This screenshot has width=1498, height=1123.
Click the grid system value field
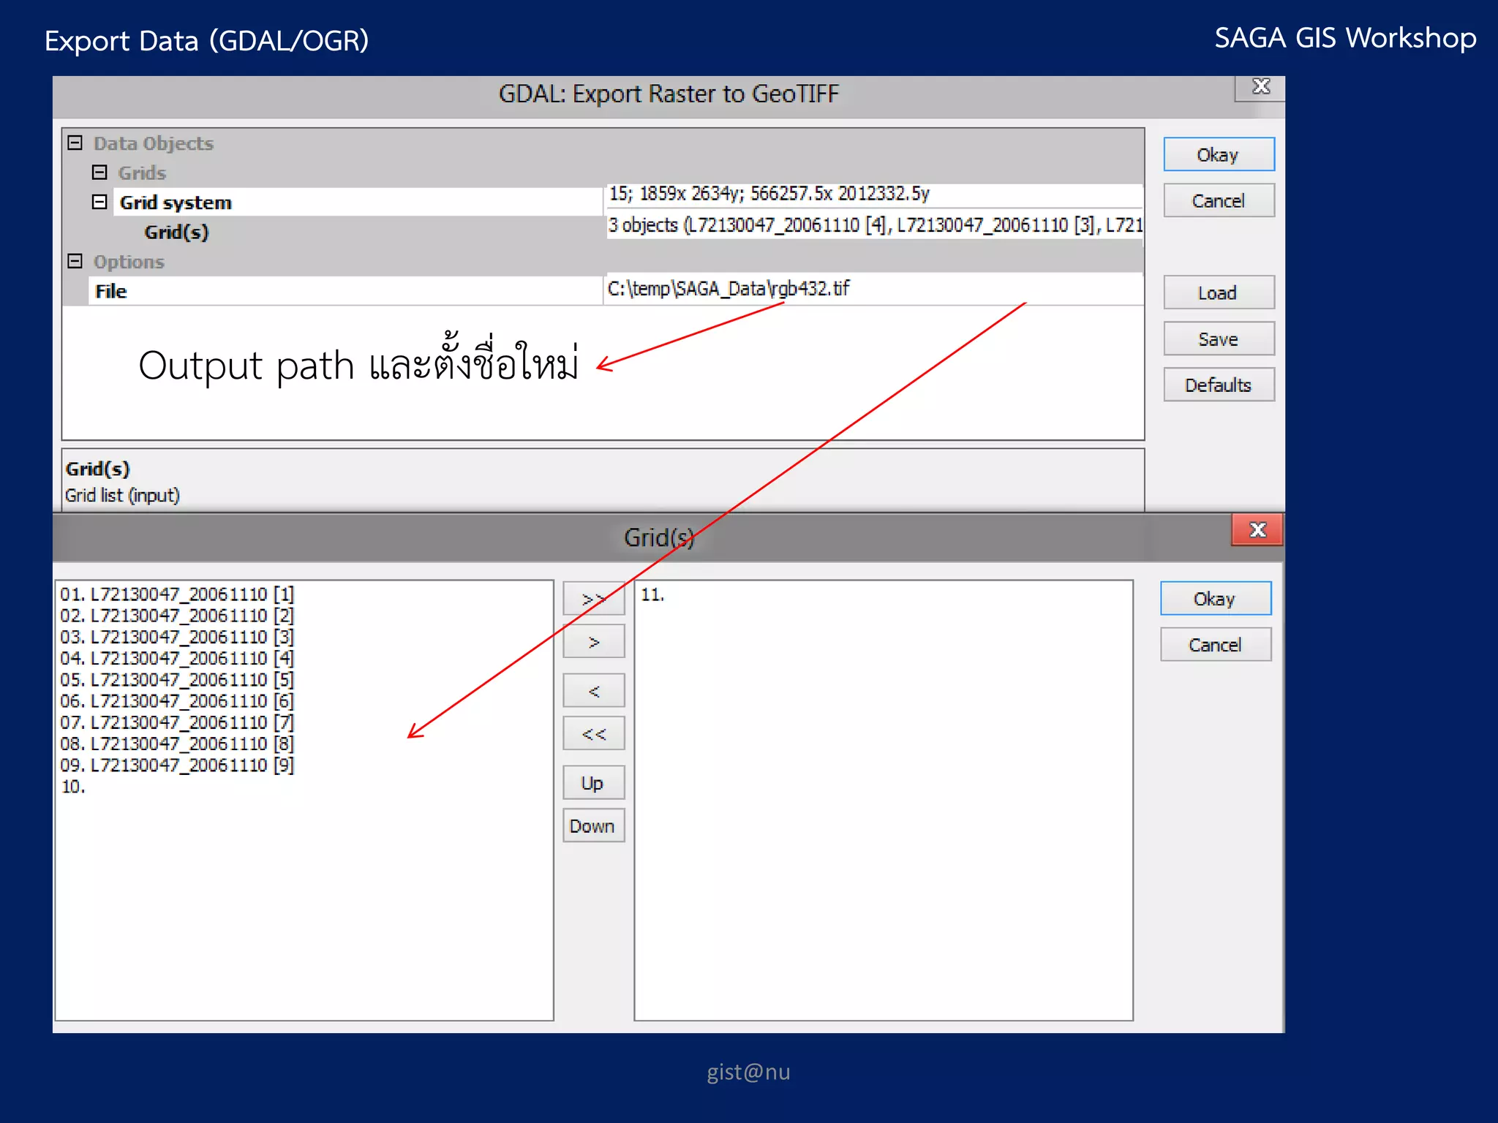[x=874, y=194]
